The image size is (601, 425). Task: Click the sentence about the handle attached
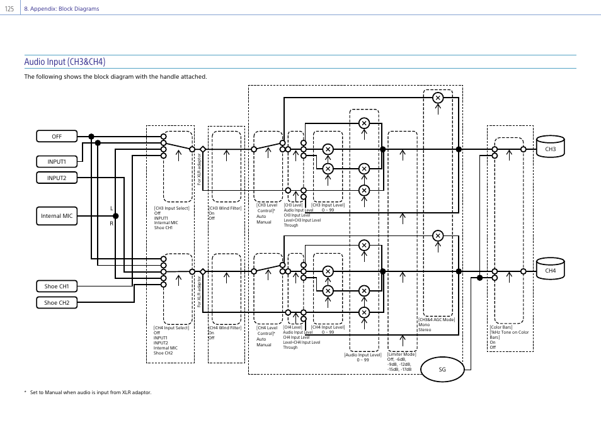pyautogui.click(x=115, y=77)
